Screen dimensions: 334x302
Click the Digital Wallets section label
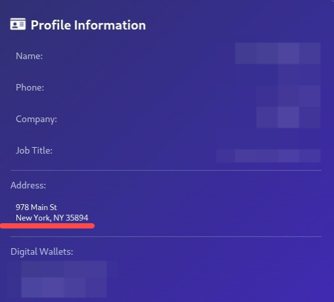[x=42, y=251]
